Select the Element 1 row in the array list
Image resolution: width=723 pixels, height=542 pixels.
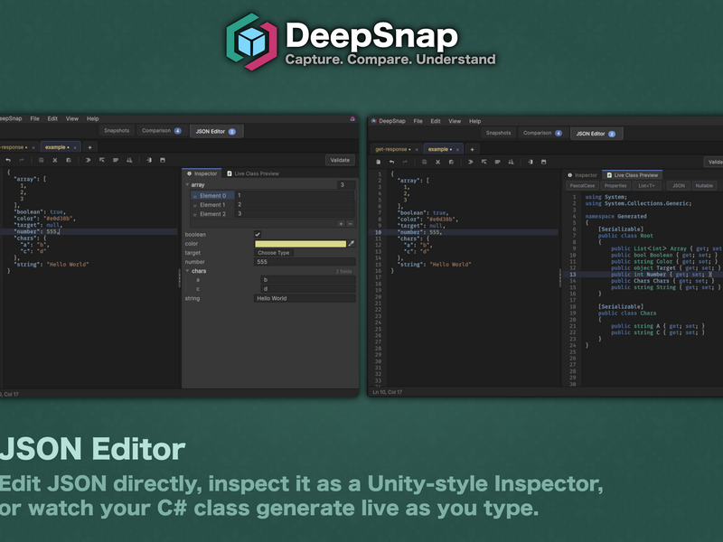[273, 205]
